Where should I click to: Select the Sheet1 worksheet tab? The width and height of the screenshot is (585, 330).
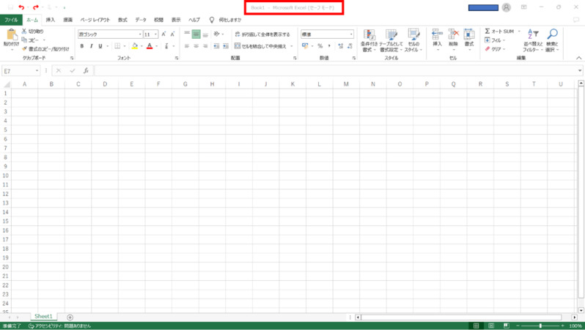tap(43, 317)
